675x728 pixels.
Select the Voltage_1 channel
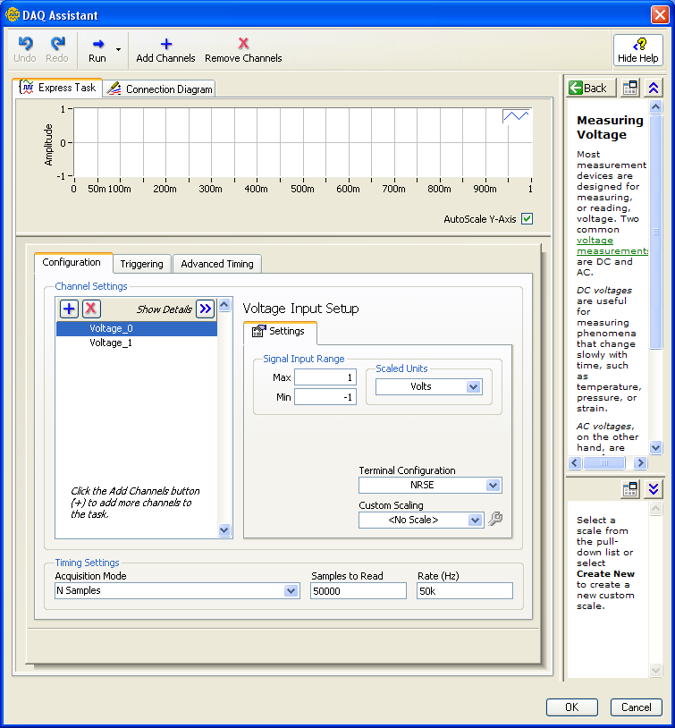[137, 343]
